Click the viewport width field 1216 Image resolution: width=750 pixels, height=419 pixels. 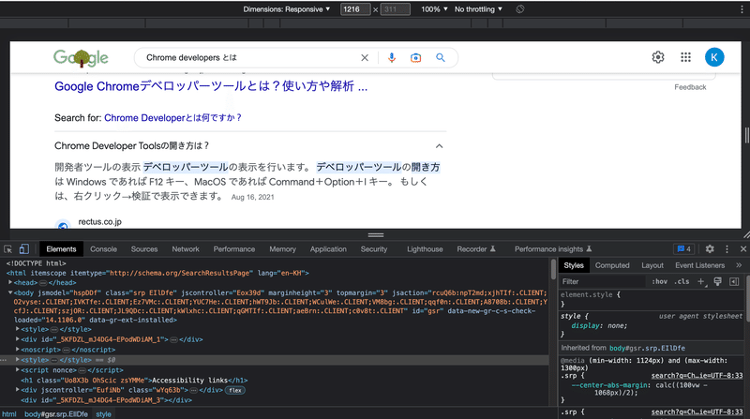tap(355, 9)
